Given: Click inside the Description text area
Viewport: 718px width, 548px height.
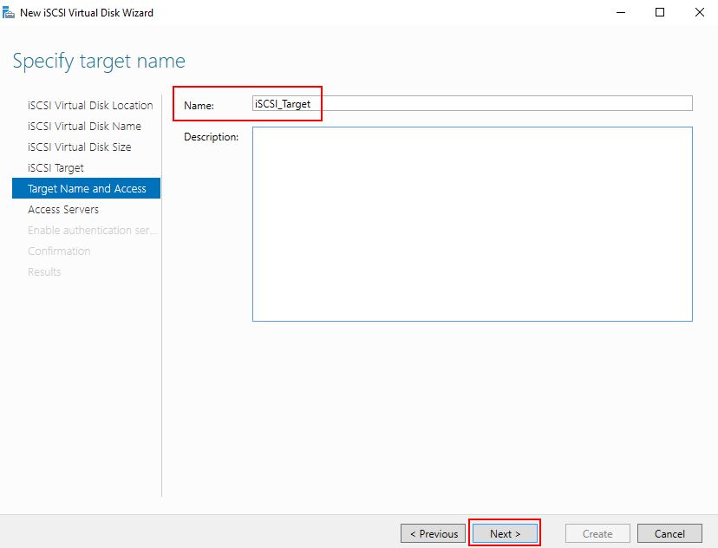Looking at the screenshot, I should [472, 224].
